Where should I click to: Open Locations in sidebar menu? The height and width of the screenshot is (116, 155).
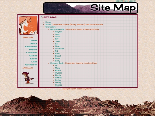click(32, 53)
